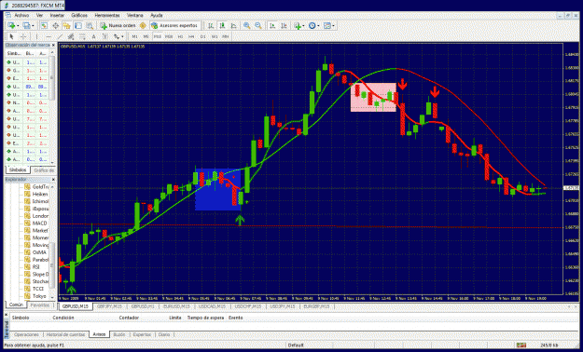Switch timeframe to M1

pyautogui.click(x=135, y=36)
